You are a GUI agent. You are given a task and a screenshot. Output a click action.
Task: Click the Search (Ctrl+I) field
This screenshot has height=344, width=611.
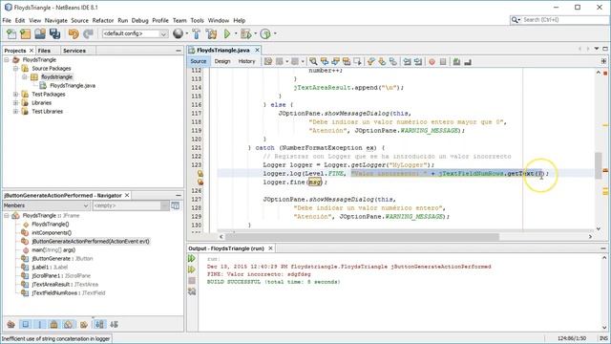(559, 19)
